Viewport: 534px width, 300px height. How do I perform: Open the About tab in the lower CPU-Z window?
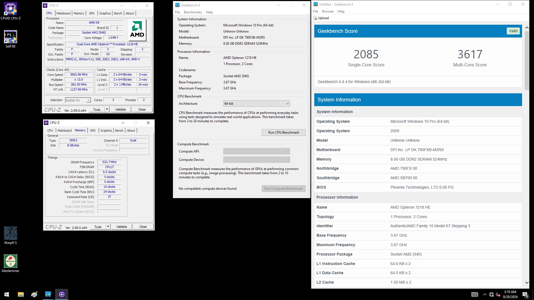(131, 131)
